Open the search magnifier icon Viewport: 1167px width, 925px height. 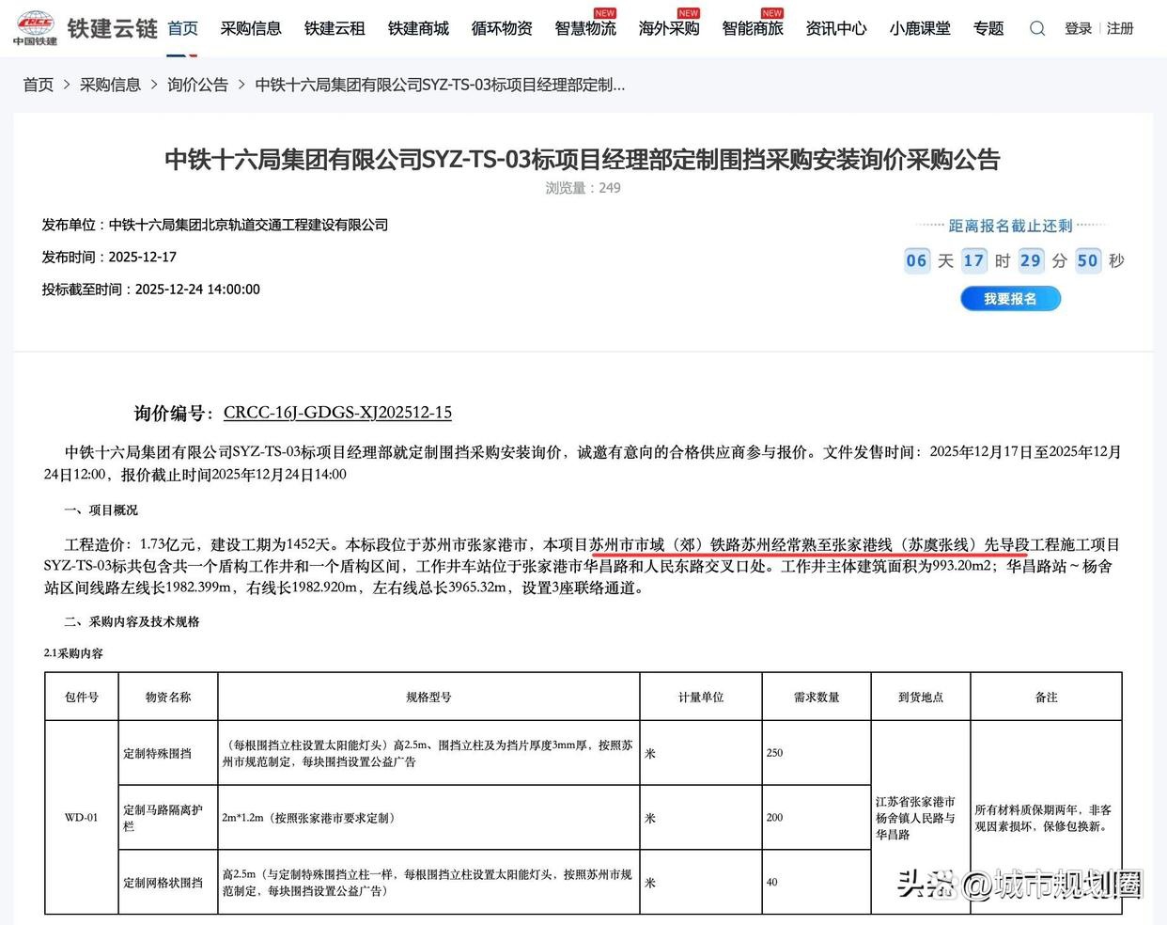(1036, 28)
